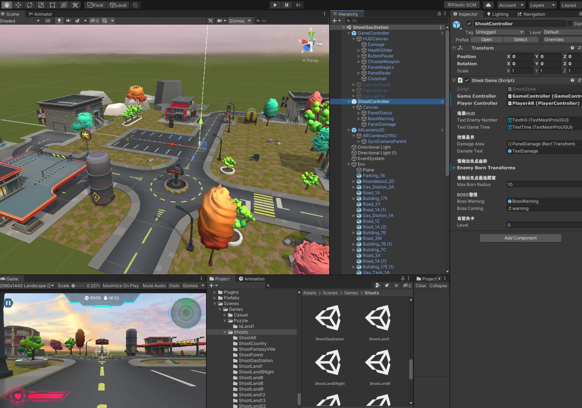Click the Add Component button
The height and width of the screenshot is (408, 582).
[x=520, y=238]
